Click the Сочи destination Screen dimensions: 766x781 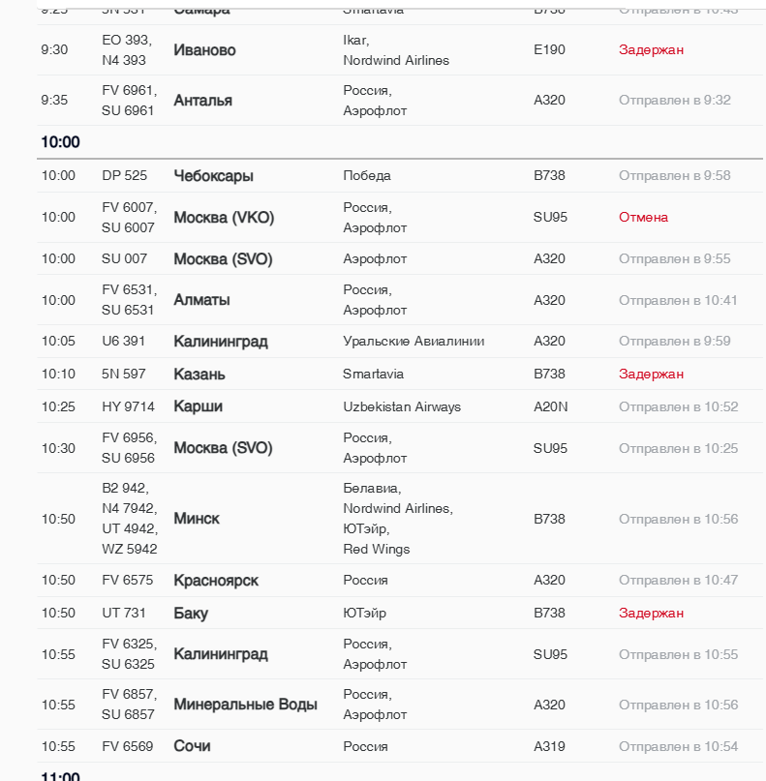(192, 746)
